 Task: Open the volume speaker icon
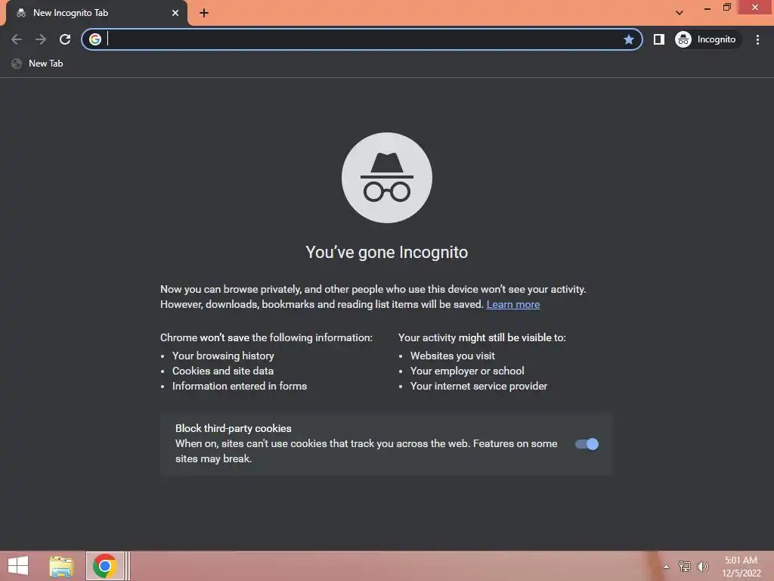702,566
